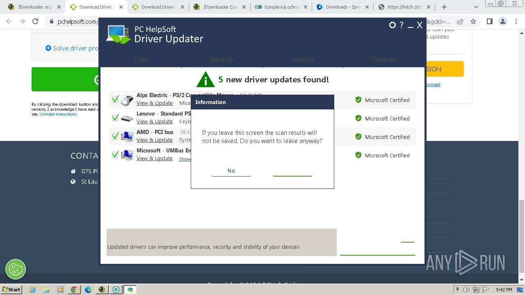
Task: Switch to the JDownloader Community browser tab
Action: [220, 7]
